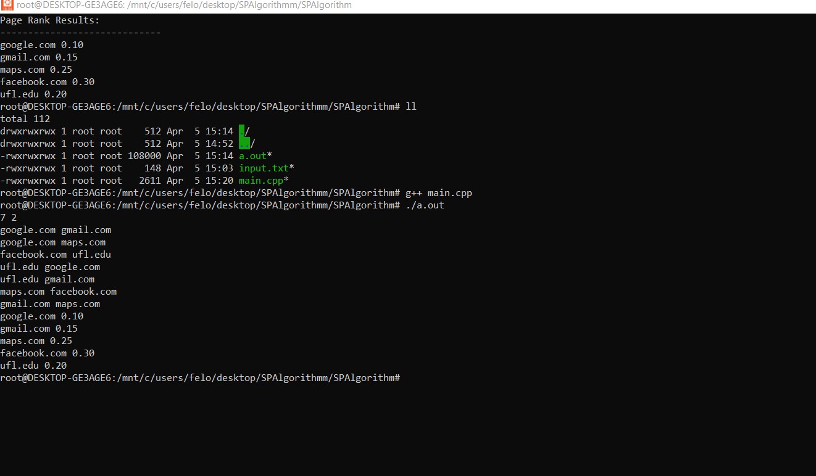Click the highlighted parent directory ../ entry
Viewport: 816px width, 476px height.
[247, 144]
